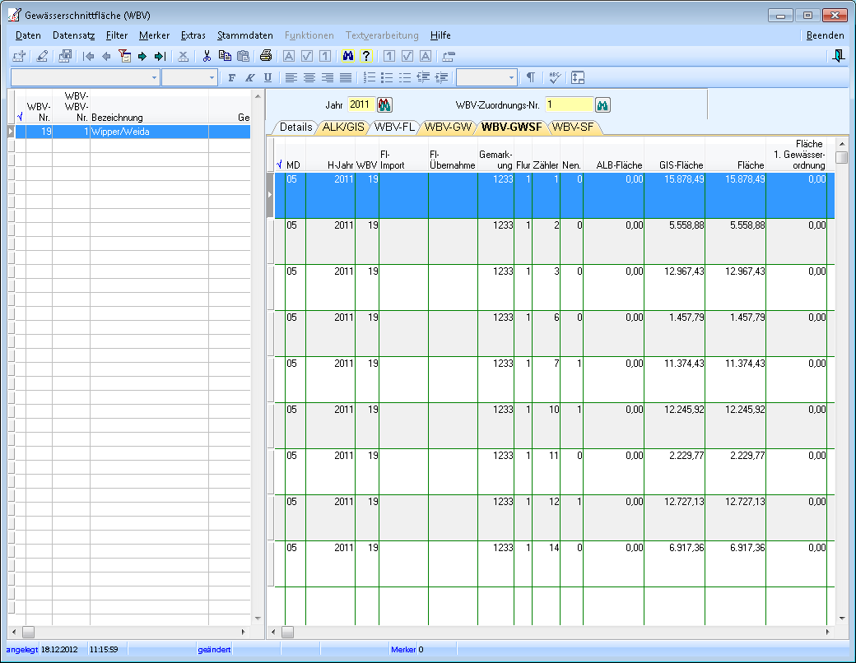Open the Filter menu

click(x=116, y=35)
